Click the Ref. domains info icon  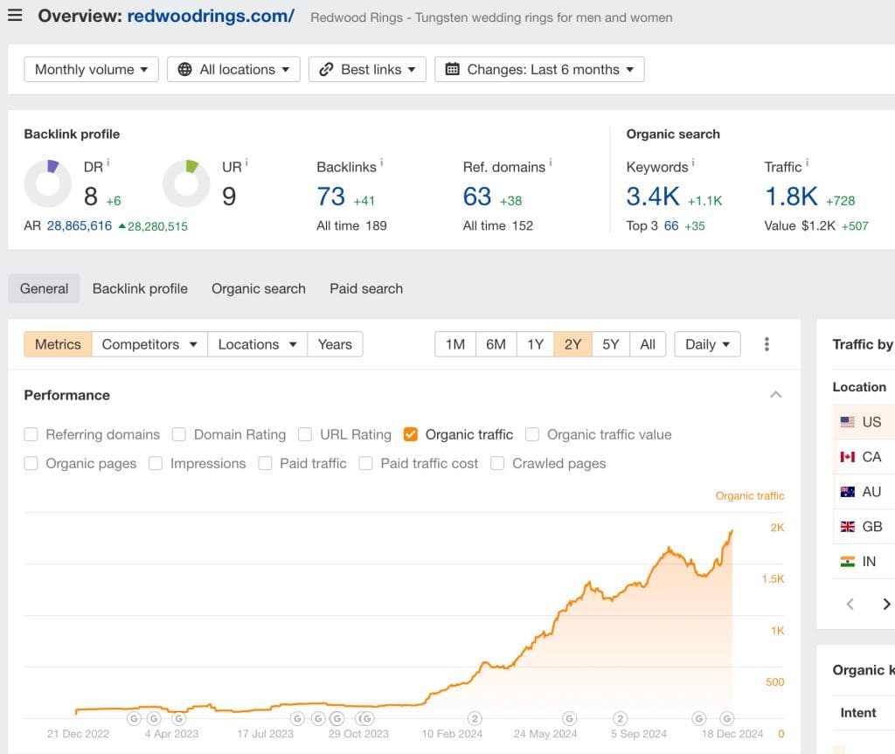click(551, 163)
